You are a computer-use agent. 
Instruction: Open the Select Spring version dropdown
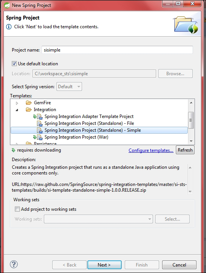point(69,87)
